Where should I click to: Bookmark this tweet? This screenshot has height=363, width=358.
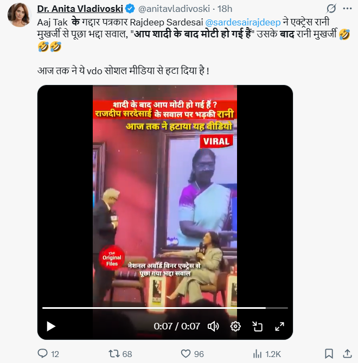click(329, 354)
